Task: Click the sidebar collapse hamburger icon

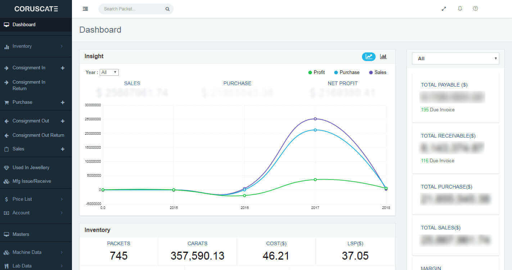Action: 85,9
